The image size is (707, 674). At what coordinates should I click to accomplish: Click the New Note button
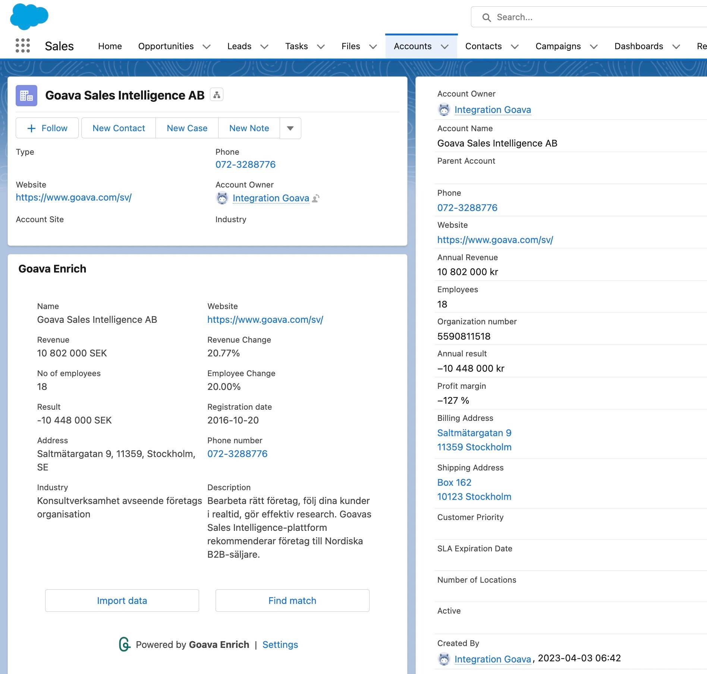(x=249, y=128)
